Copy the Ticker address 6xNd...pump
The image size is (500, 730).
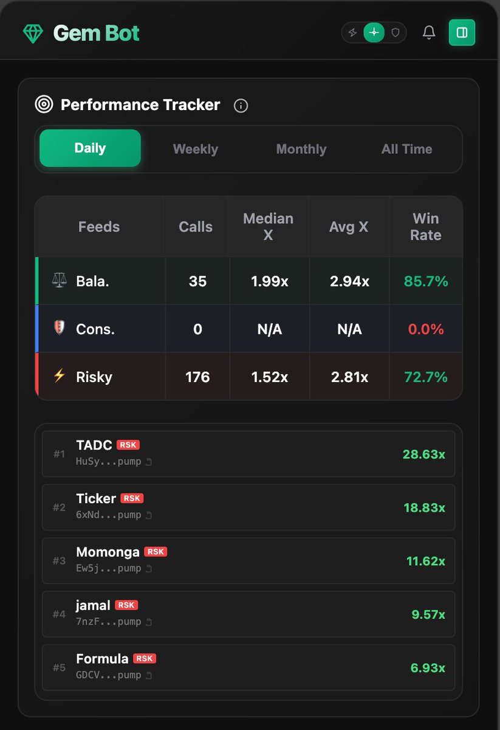[x=149, y=515]
